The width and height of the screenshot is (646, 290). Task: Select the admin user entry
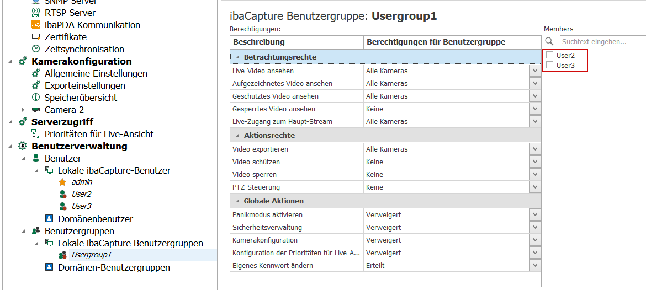[82, 182]
